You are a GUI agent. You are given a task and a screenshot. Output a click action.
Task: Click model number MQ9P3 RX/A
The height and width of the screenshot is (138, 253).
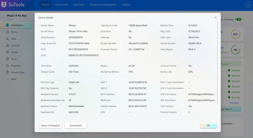(x=195, y=43)
